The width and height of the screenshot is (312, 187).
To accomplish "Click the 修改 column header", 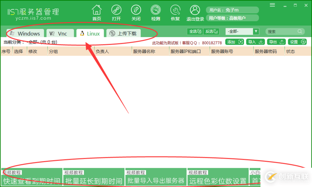I will pos(33,51).
